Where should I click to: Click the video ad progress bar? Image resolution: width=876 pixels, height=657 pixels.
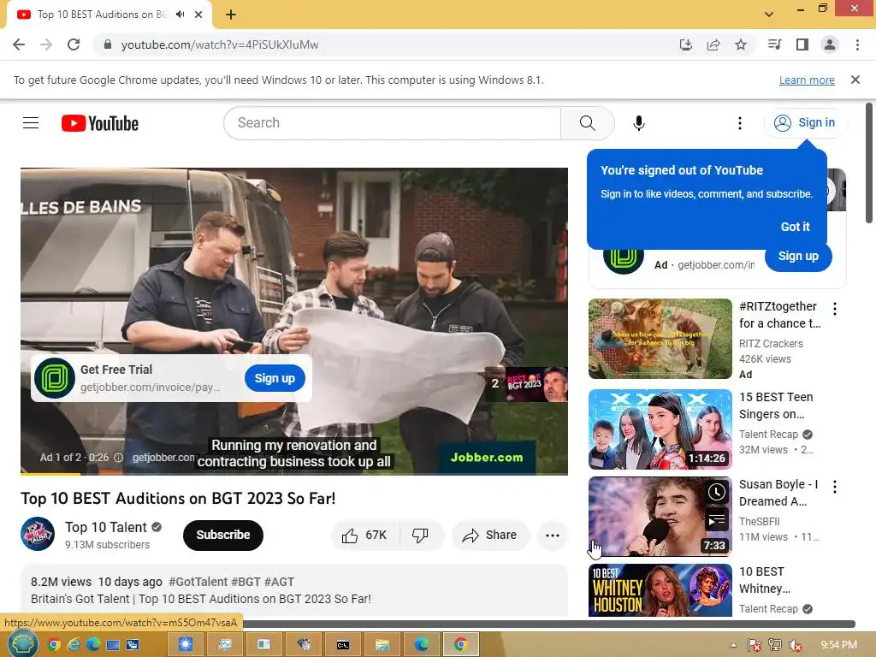point(294,474)
